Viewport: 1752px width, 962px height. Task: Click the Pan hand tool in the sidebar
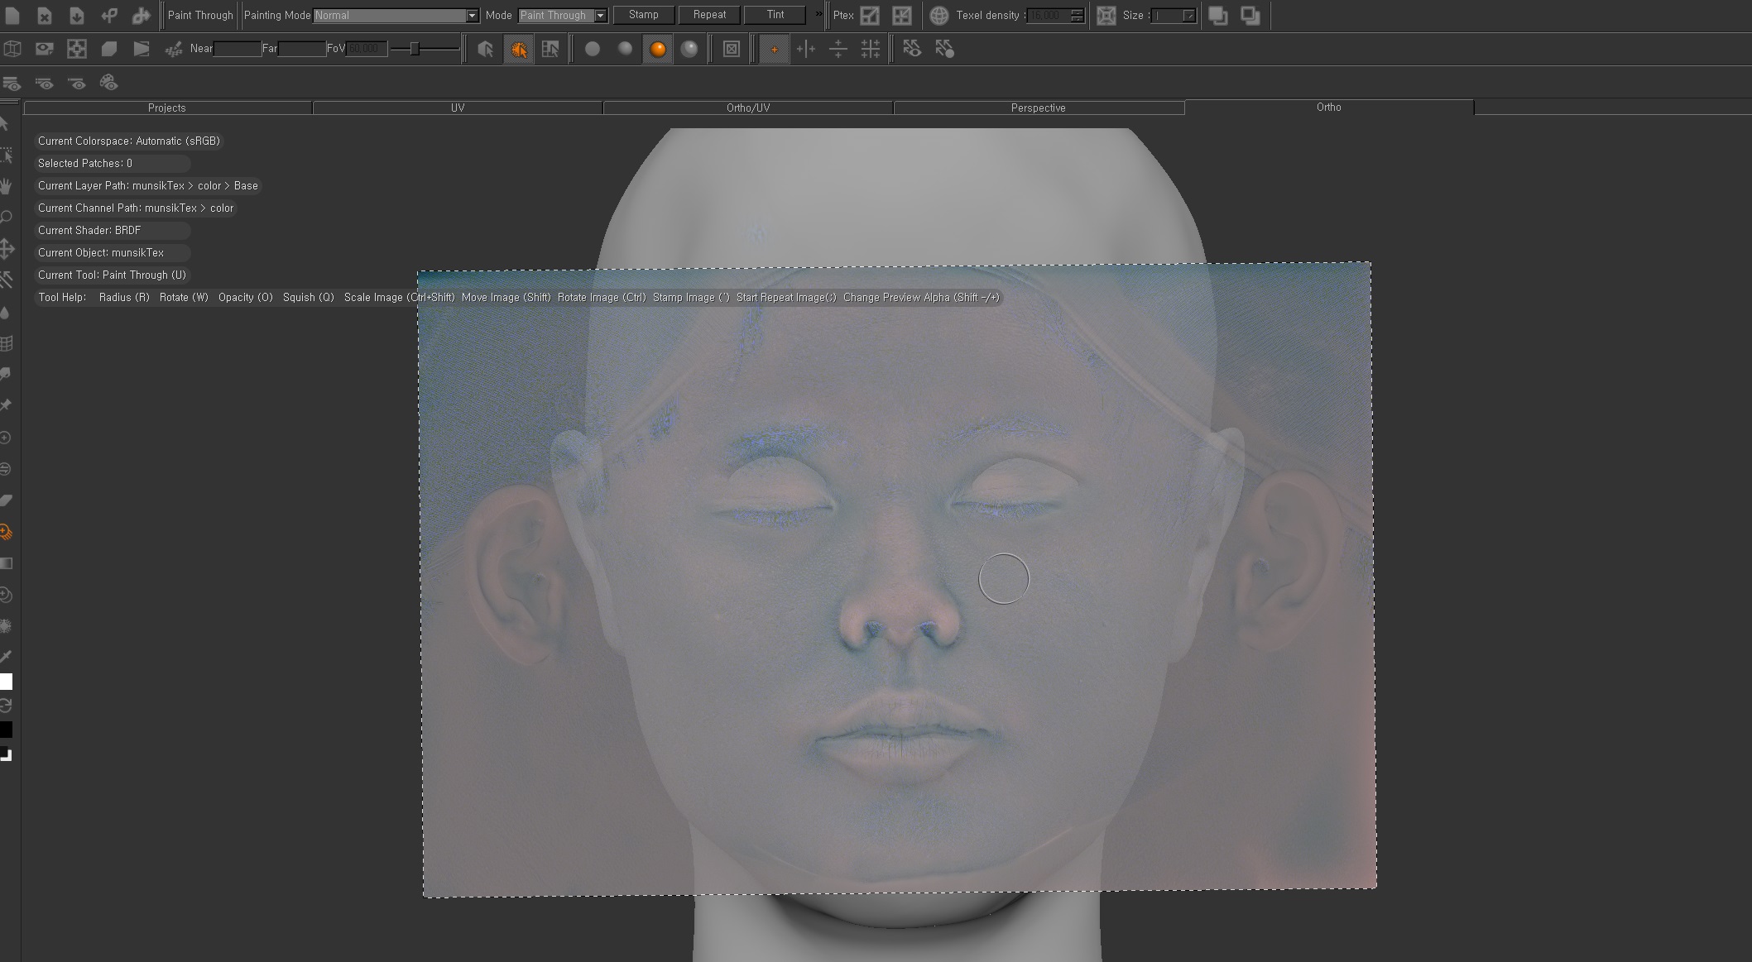click(6, 186)
